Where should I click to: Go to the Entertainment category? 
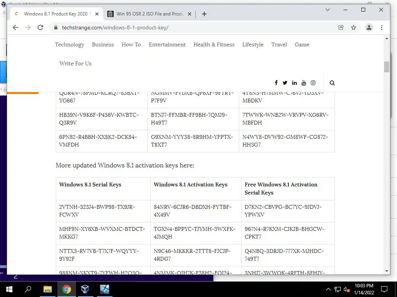point(167,44)
